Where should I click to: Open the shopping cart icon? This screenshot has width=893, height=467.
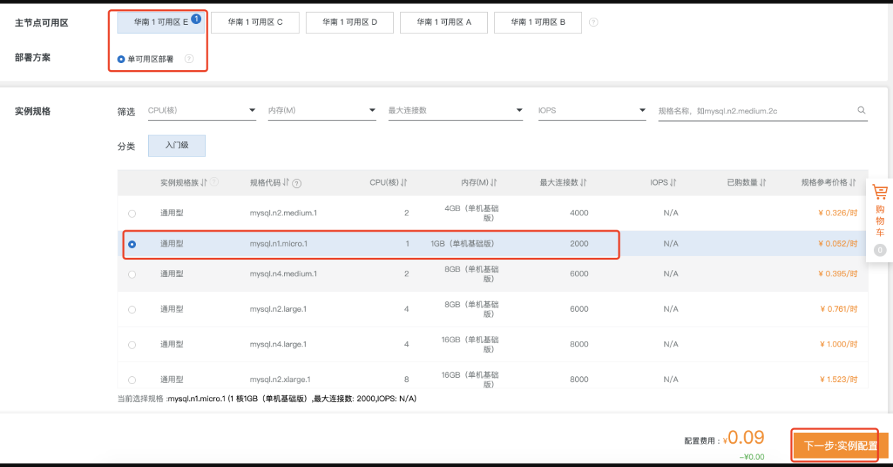click(x=880, y=192)
